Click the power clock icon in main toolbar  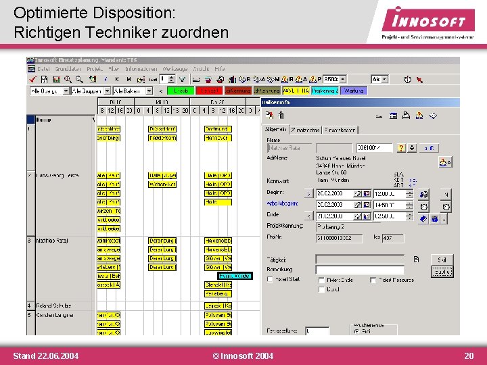pyautogui.click(x=408, y=80)
